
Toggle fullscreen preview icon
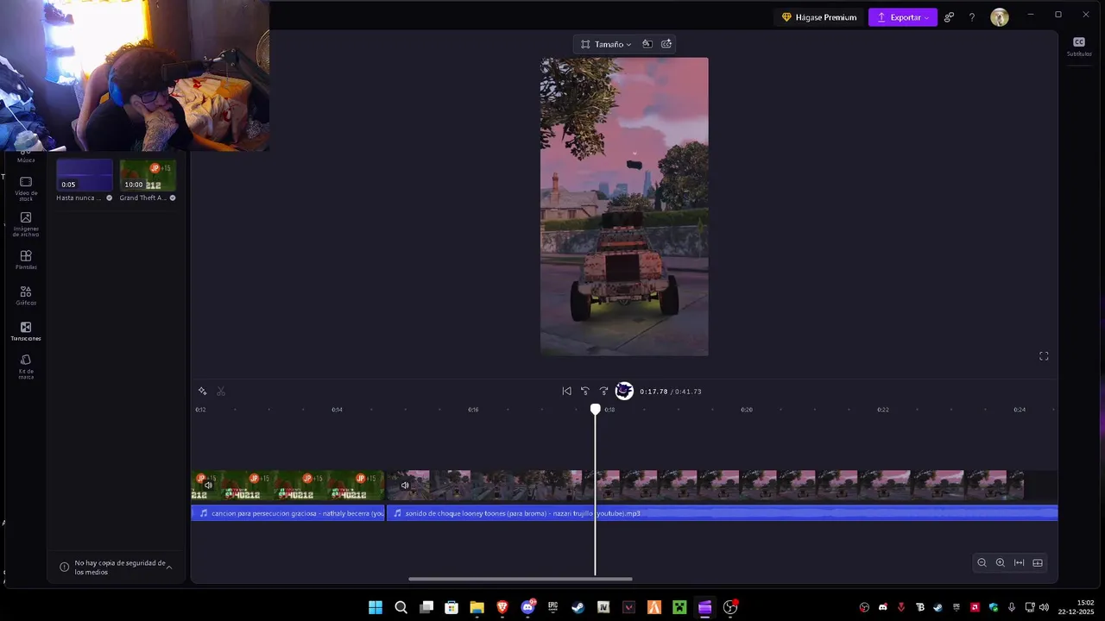tap(1044, 356)
